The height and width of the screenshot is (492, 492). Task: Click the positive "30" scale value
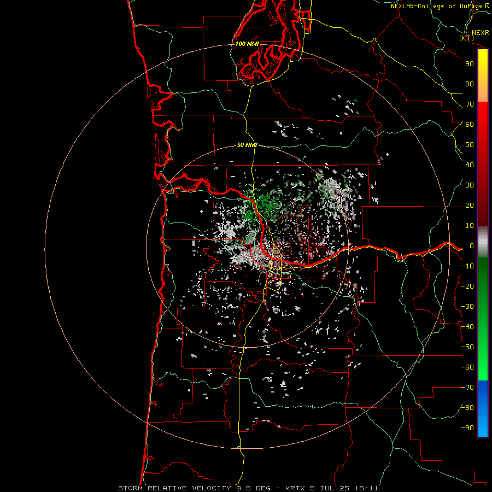coord(470,185)
